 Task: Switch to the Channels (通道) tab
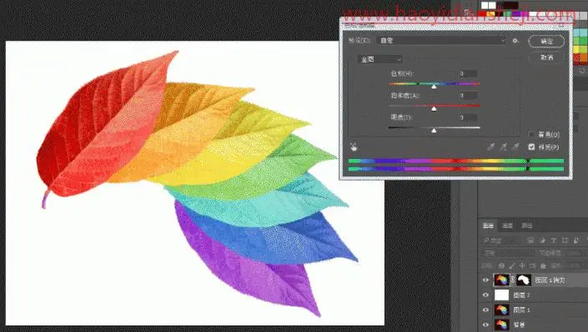point(507,225)
